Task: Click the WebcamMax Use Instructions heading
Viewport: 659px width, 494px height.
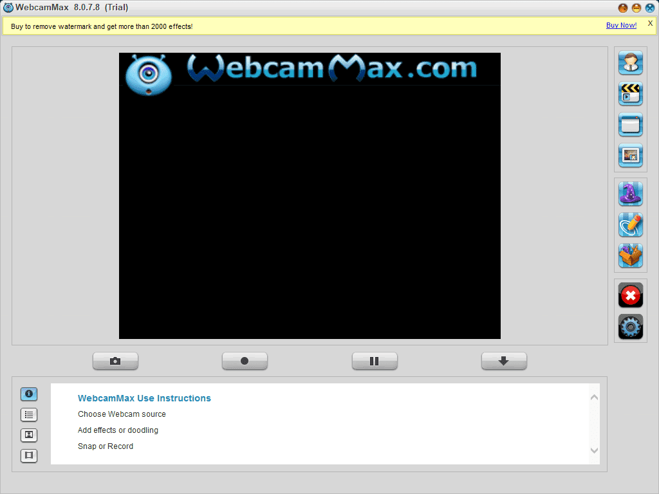Action: [144, 398]
